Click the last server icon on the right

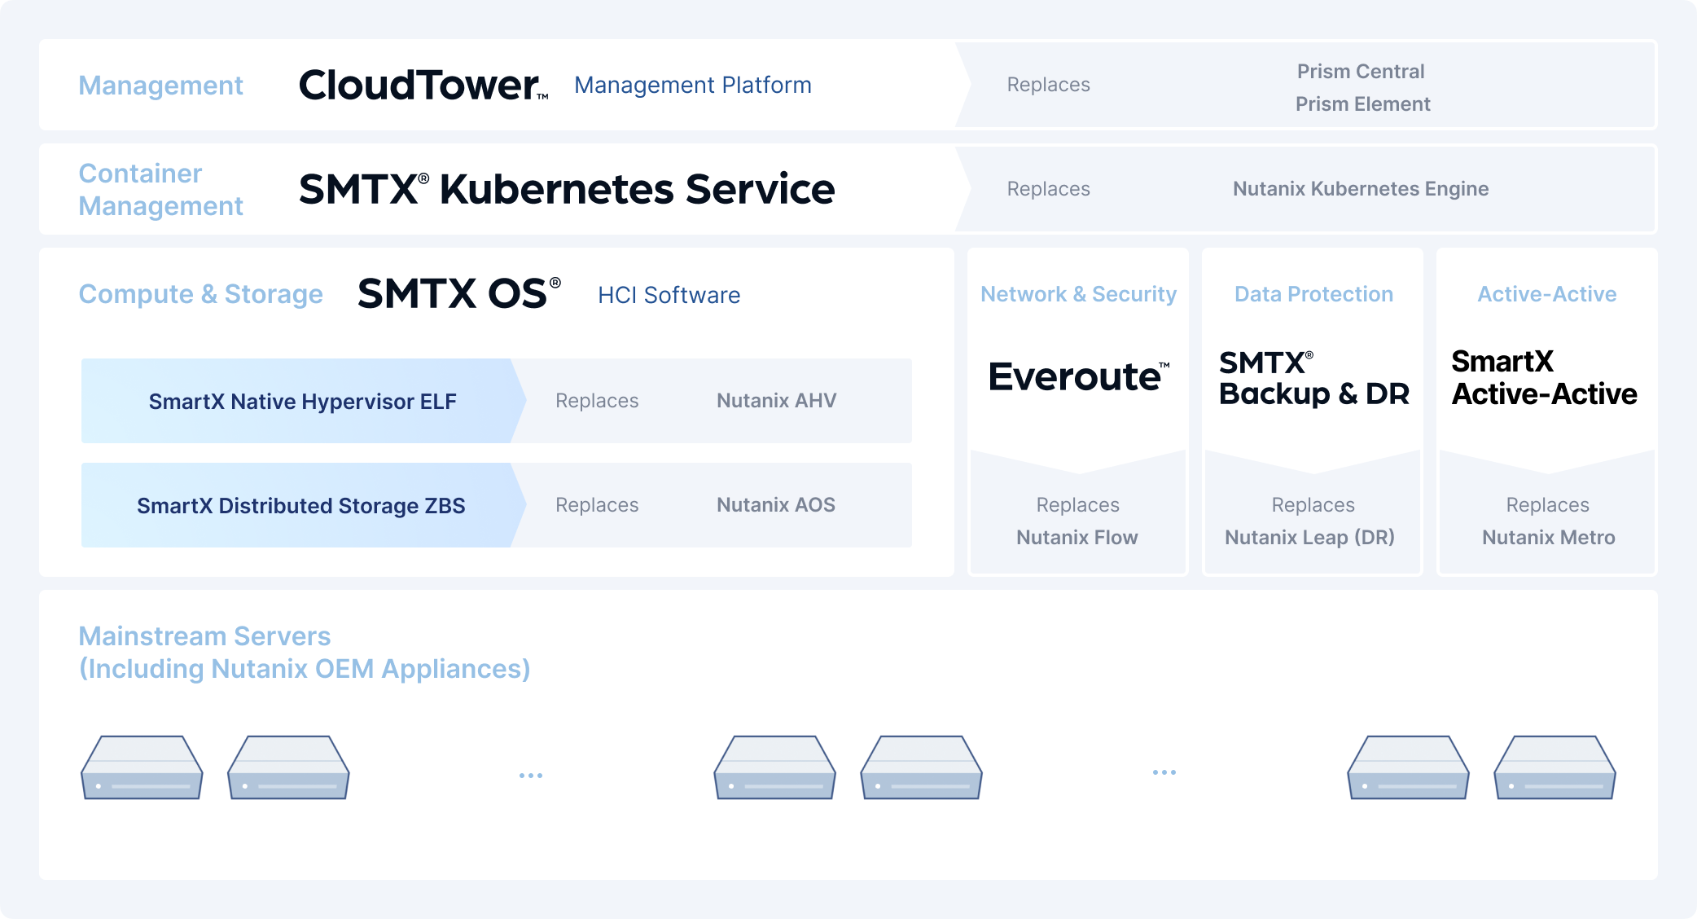click(x=1554, y=767)
